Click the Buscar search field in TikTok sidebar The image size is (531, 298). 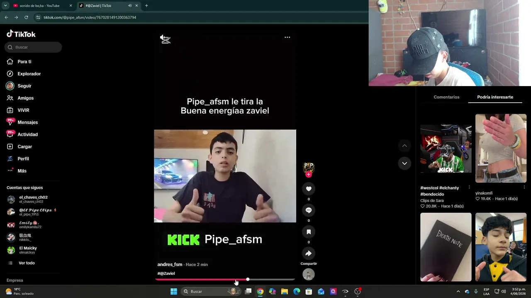[x=33, y=47]
